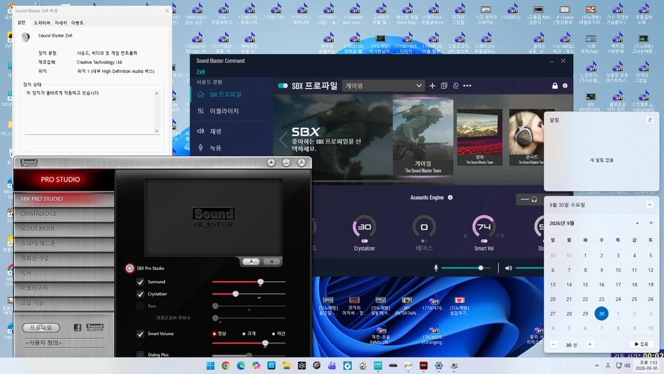Click the info icon beside the lock

tap(565, 86)
